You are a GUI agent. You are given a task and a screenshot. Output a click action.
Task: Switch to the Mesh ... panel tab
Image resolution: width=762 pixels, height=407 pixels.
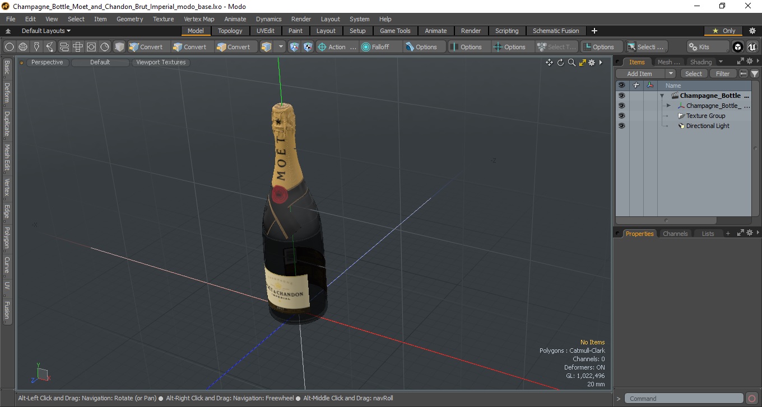coord(669,62)
